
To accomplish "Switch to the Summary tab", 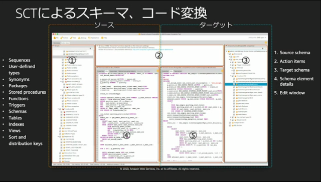I will (57, 43).
